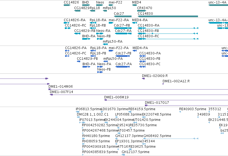The width and height of the screenshot is (228, 156).
Task: Click EST RP004385839.5prime
Action: 83,155
